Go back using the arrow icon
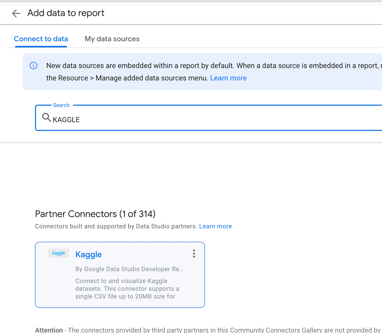The height and width of the screenshot is (333, 382). pyautogui.click(x=16, y=13)
